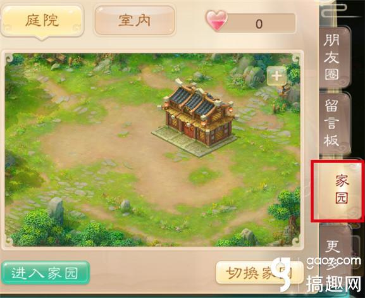Click the cloud ornament icon above 朋友圈
This screenshot has width=365, height=298.
(335, 11)
